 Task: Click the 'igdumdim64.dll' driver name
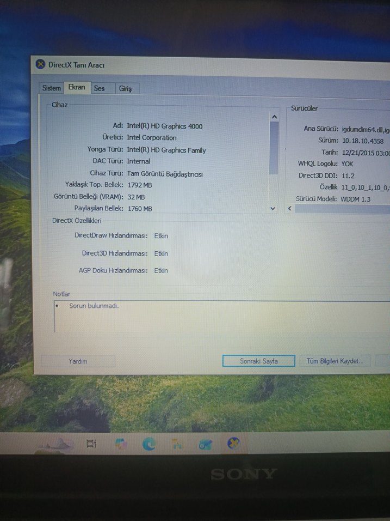click(x=362, y=130)
